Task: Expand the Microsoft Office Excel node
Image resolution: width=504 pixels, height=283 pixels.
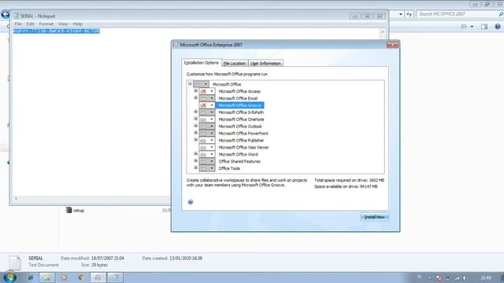Action: [196, 97]
